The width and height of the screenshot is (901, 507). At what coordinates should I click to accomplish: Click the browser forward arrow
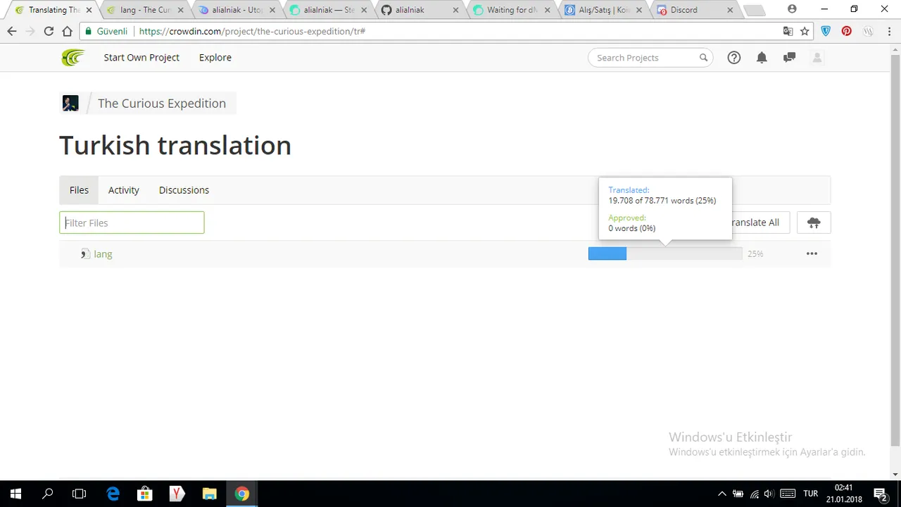30,31
